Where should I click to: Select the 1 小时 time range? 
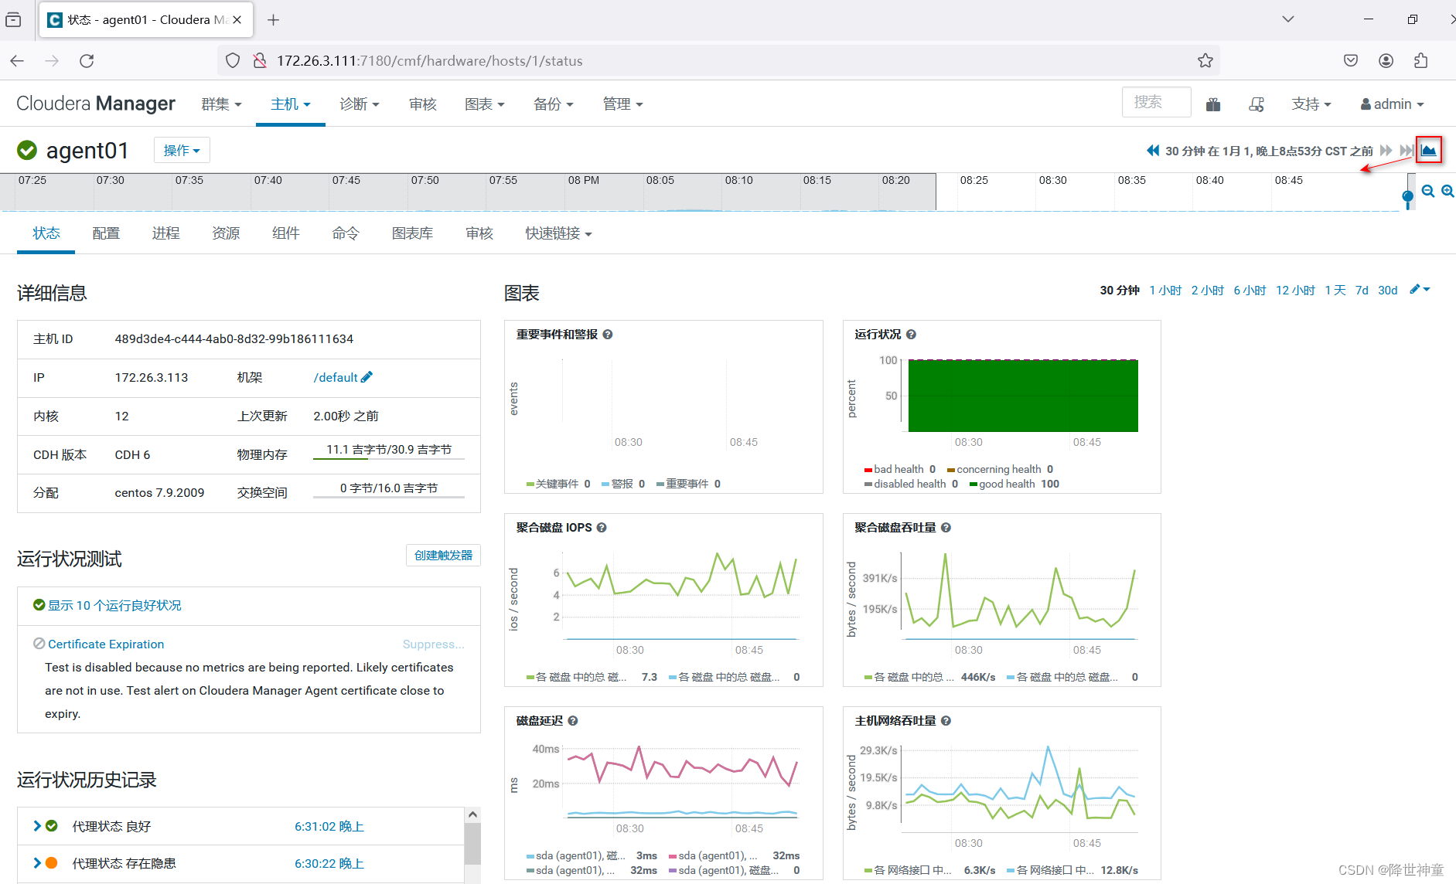point(1165,290)
